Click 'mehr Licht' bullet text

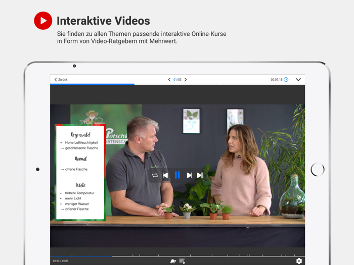tap(73, 198)
